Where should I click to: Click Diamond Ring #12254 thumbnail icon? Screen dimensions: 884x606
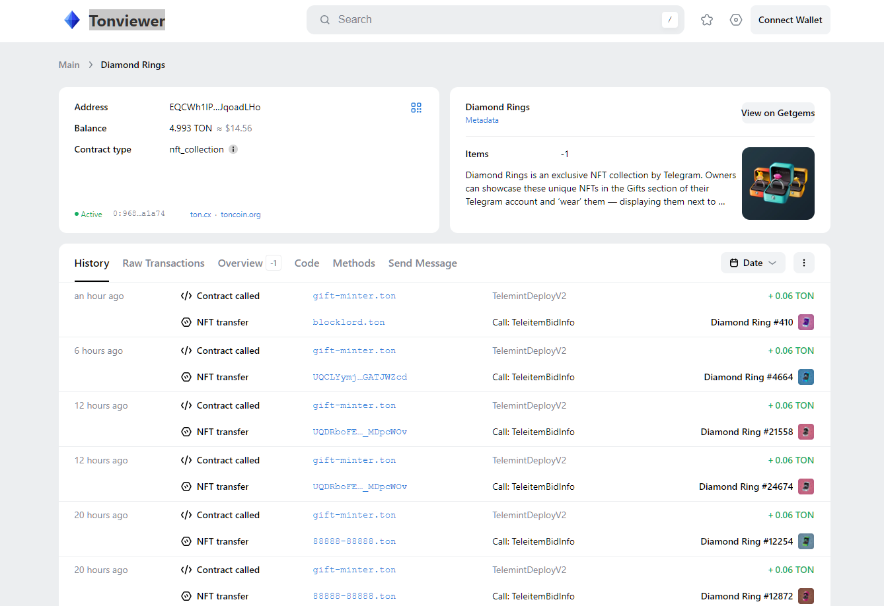click(806, 541)
